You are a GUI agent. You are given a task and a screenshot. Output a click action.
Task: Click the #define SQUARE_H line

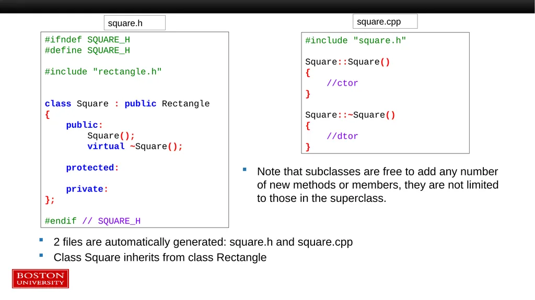click(87, 51)
